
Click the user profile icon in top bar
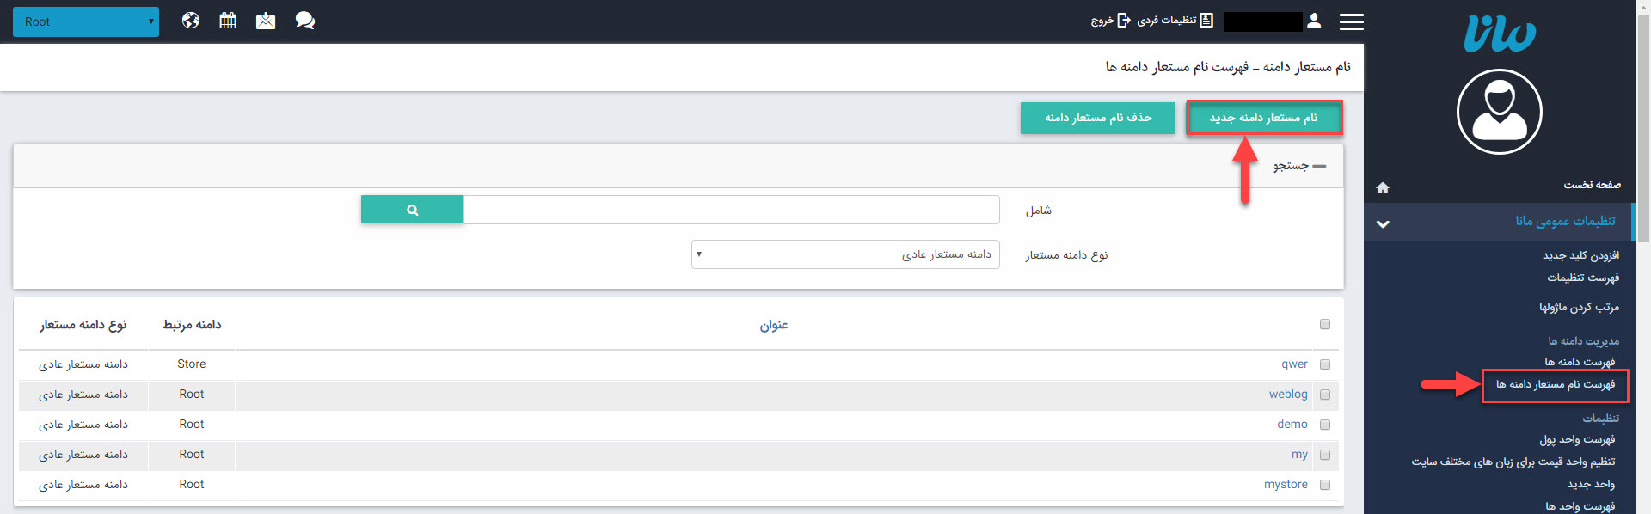tap(1314, 21)
